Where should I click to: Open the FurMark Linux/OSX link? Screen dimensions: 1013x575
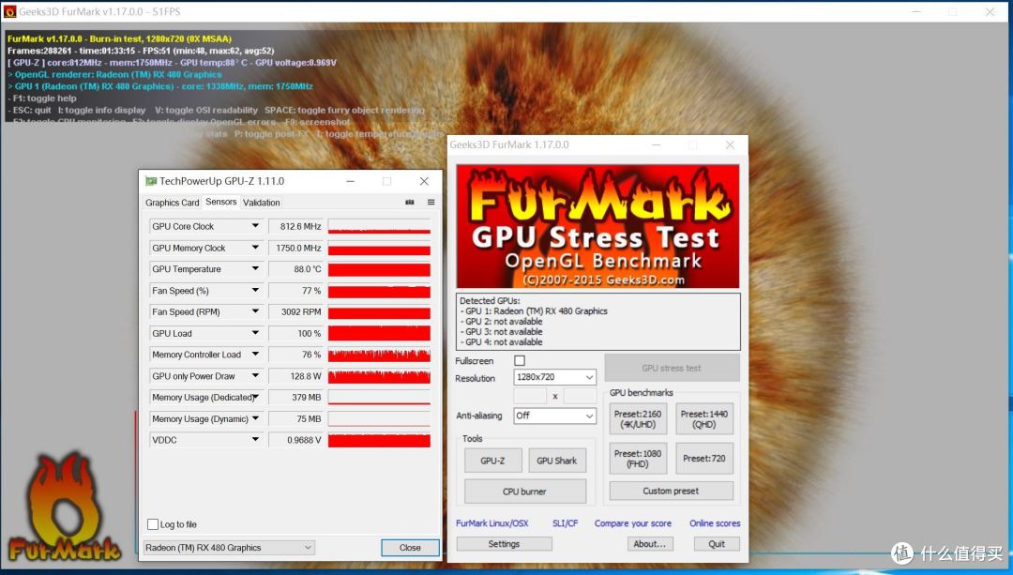point(492,523)
